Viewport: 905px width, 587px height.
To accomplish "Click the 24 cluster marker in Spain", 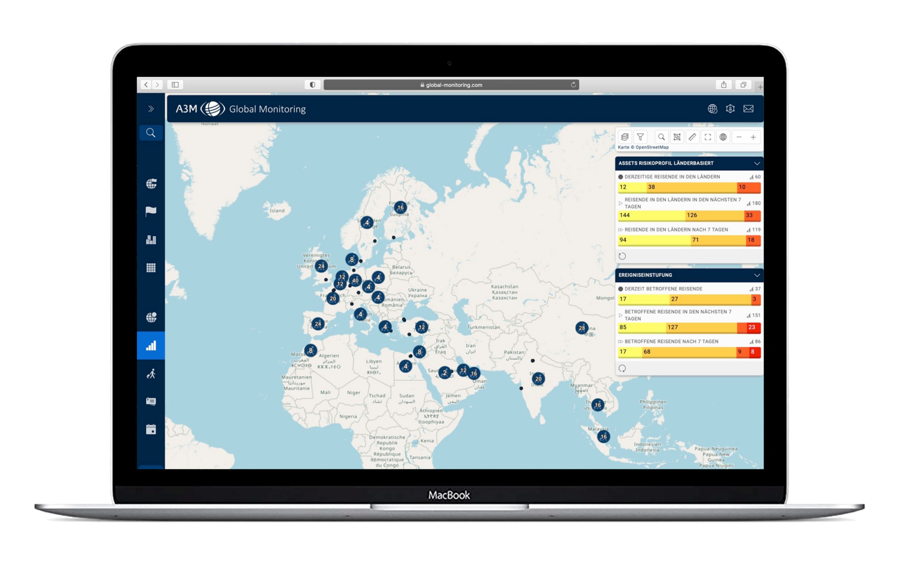I will click(x=318, y=324).
